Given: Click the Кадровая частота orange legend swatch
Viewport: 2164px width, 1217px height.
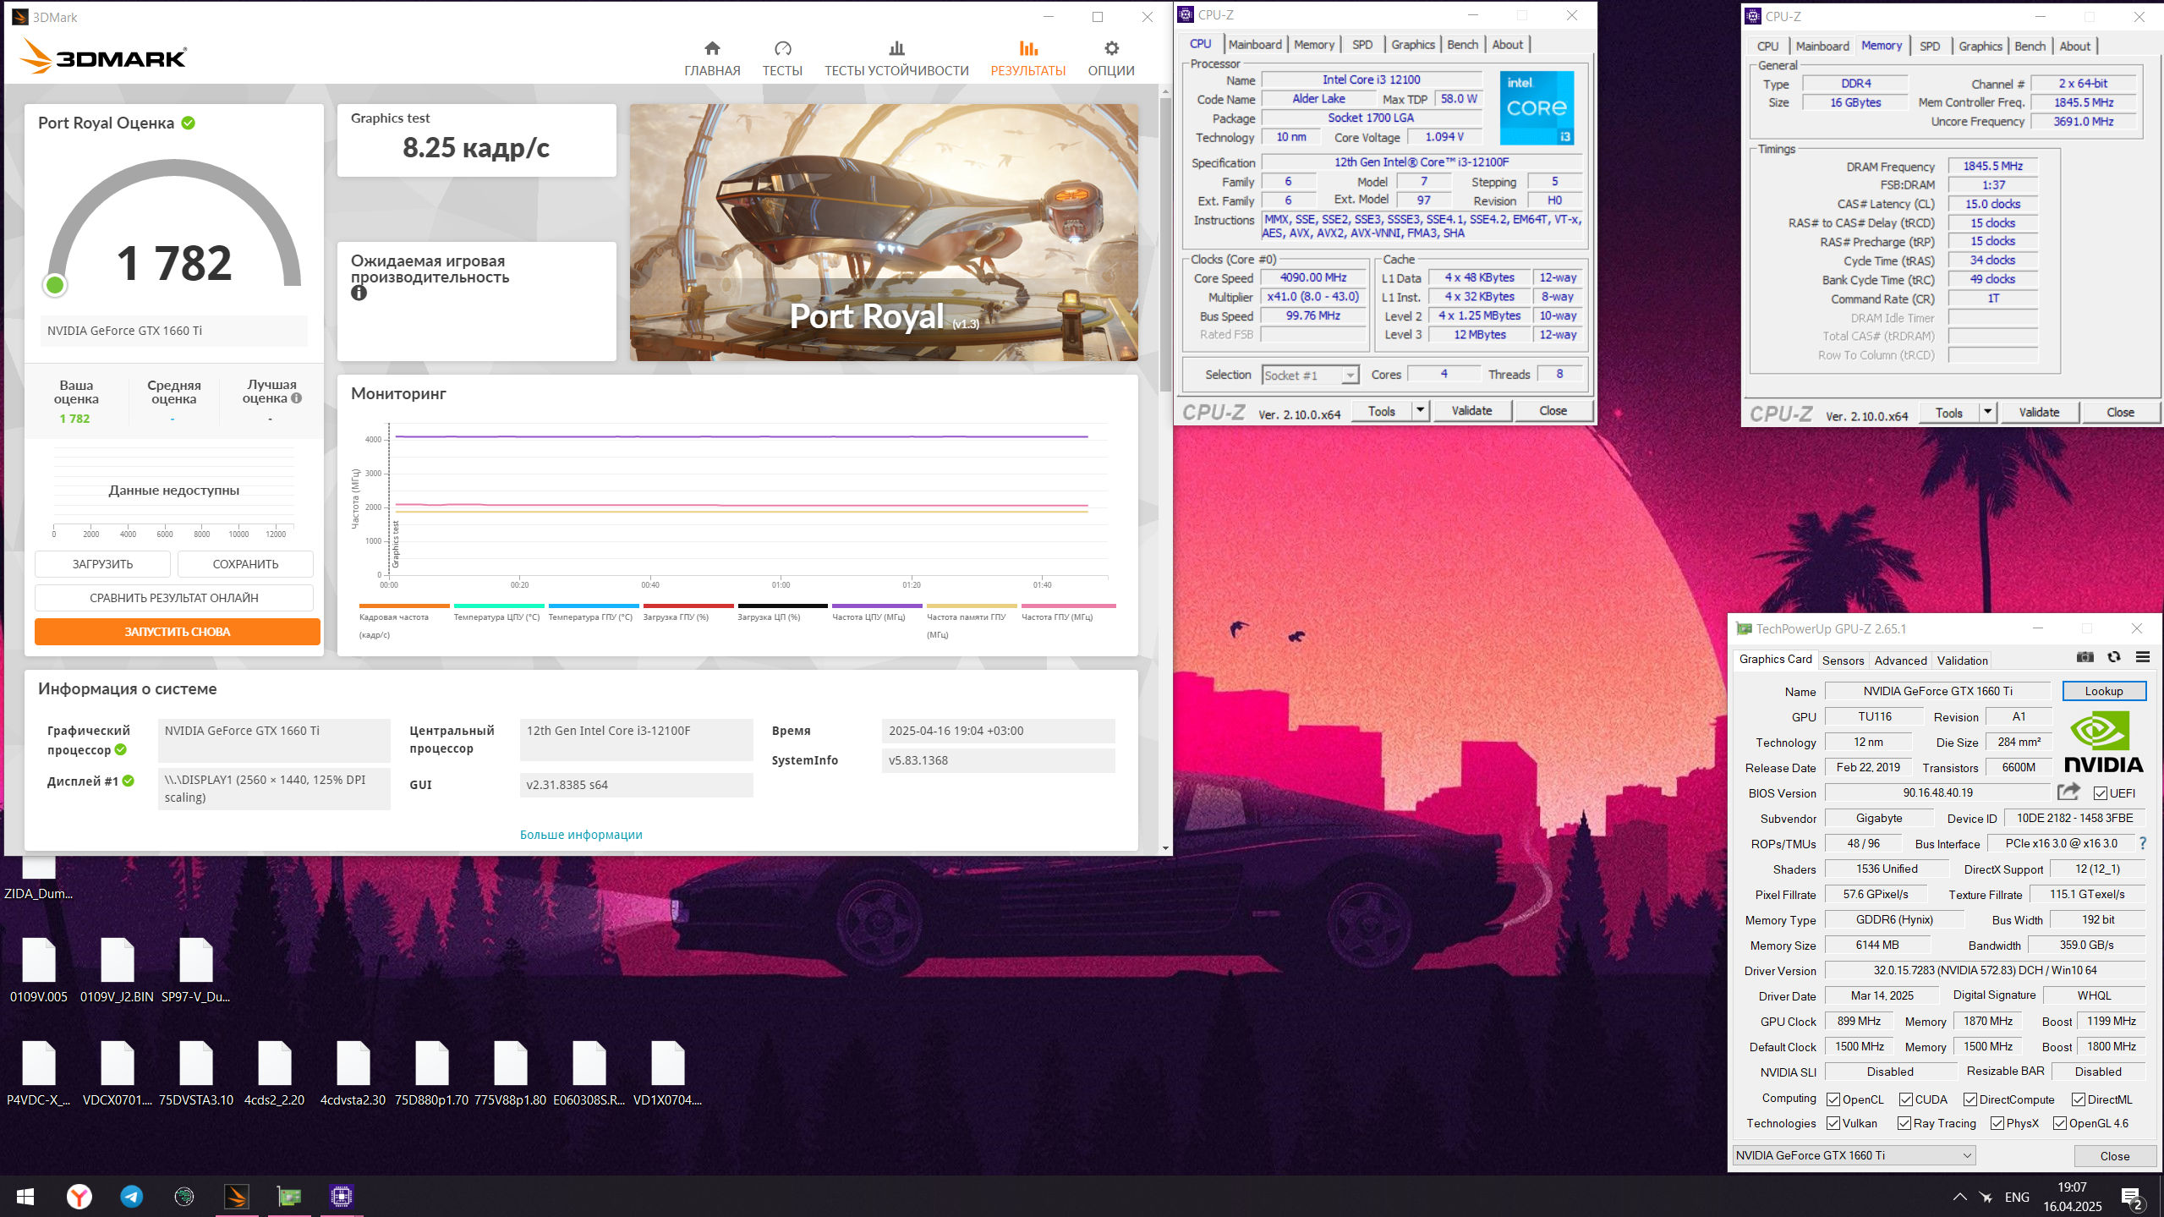Looking at the screenshot, I should 404,606.
